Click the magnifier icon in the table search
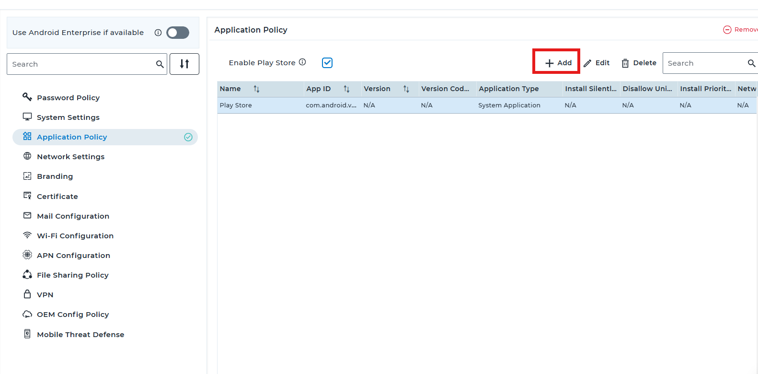 tap(751, 63)
